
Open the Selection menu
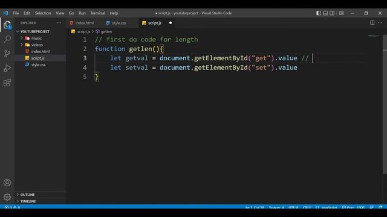[43, 13]
